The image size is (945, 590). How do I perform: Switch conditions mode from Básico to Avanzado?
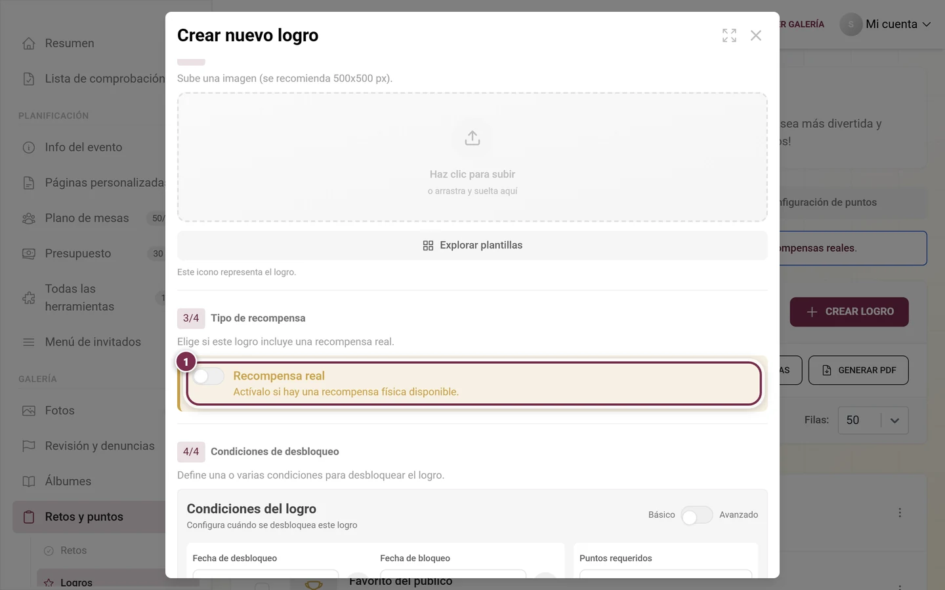(697, 515)
